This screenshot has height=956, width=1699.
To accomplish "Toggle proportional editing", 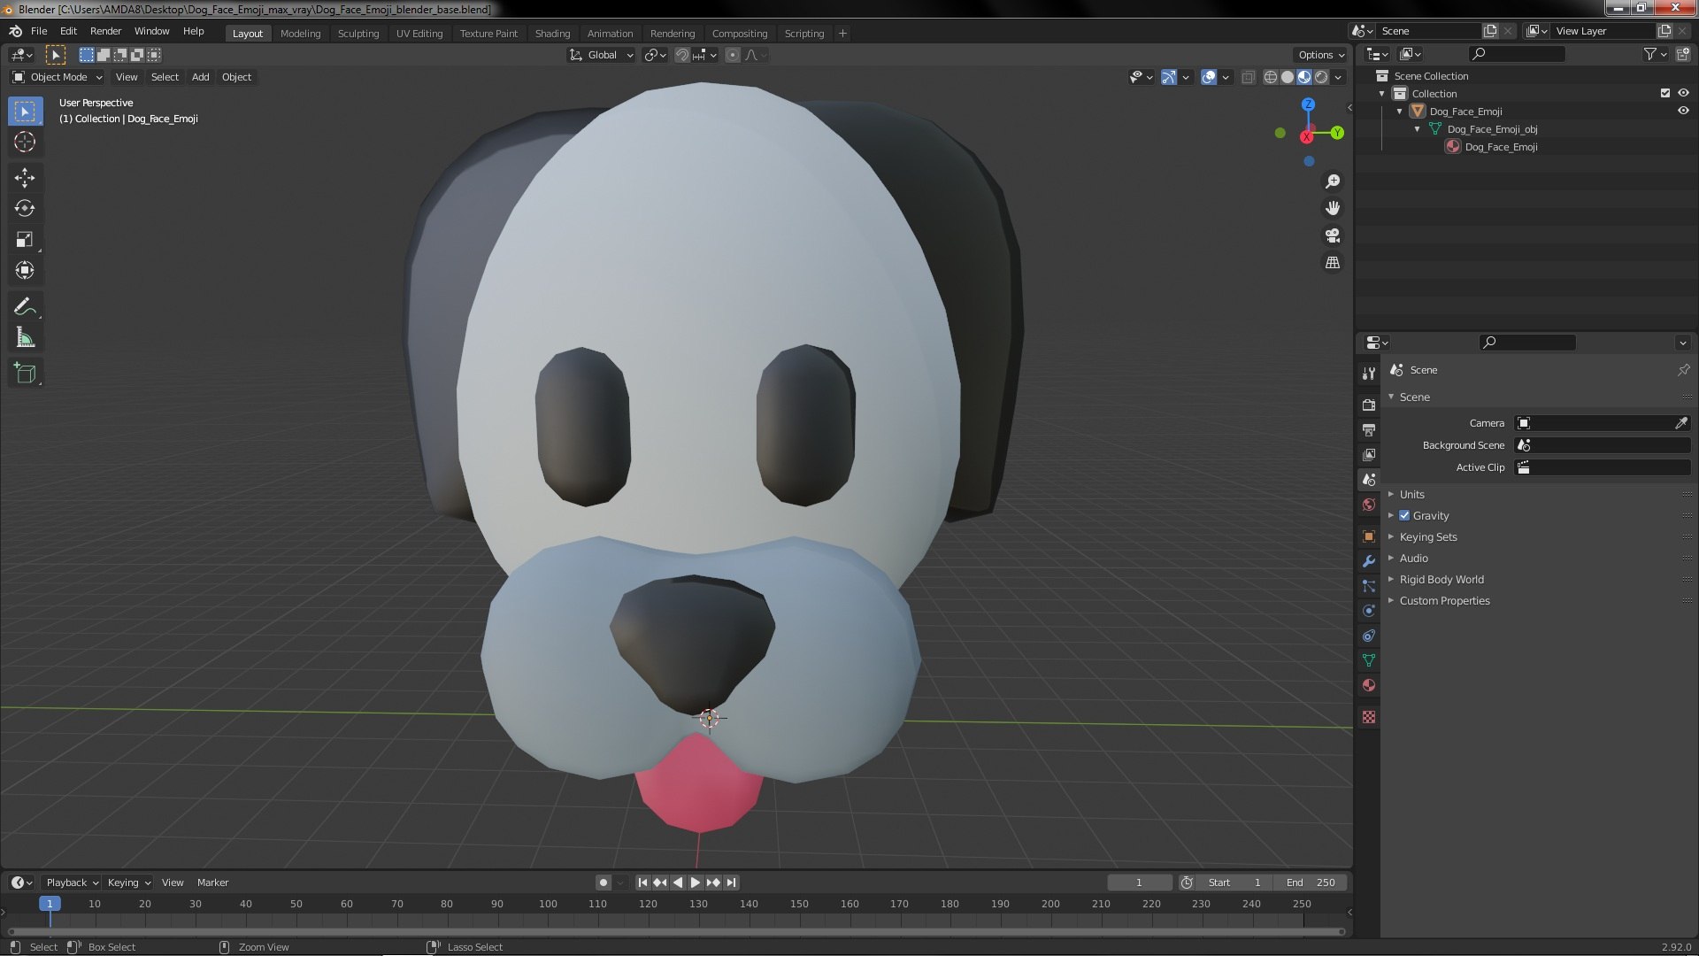I will 733,55.
